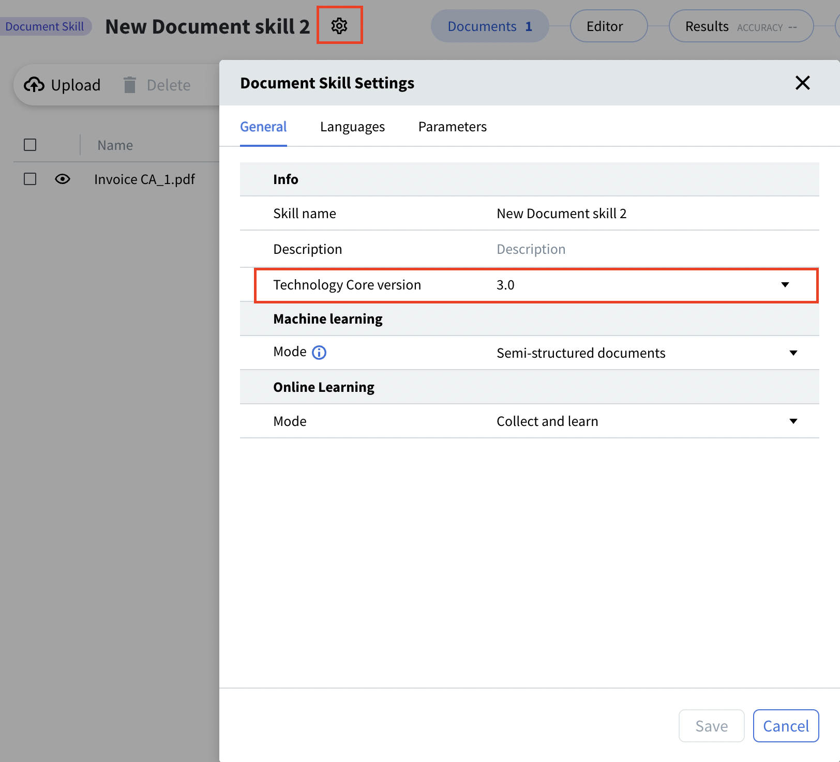This screenshot has width=840, height=762.
Task: Click the Upload cloud icon
Action: tap(34, 85)
